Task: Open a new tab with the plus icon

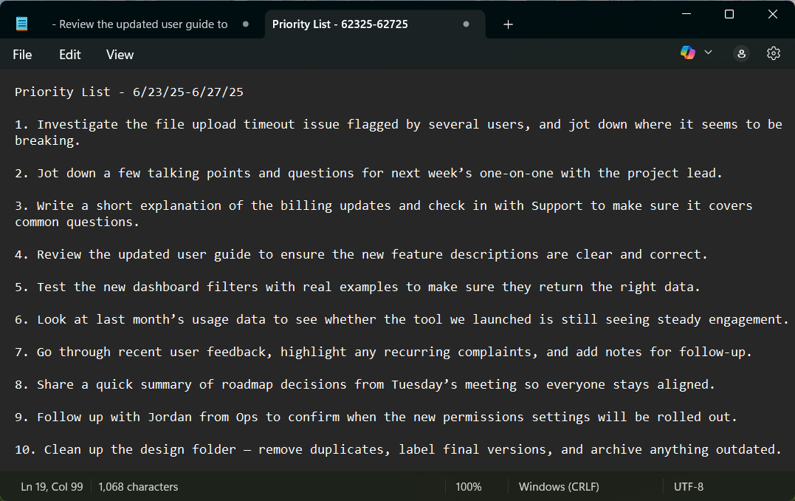Action: pyautogui.click(x=508, y=24)
